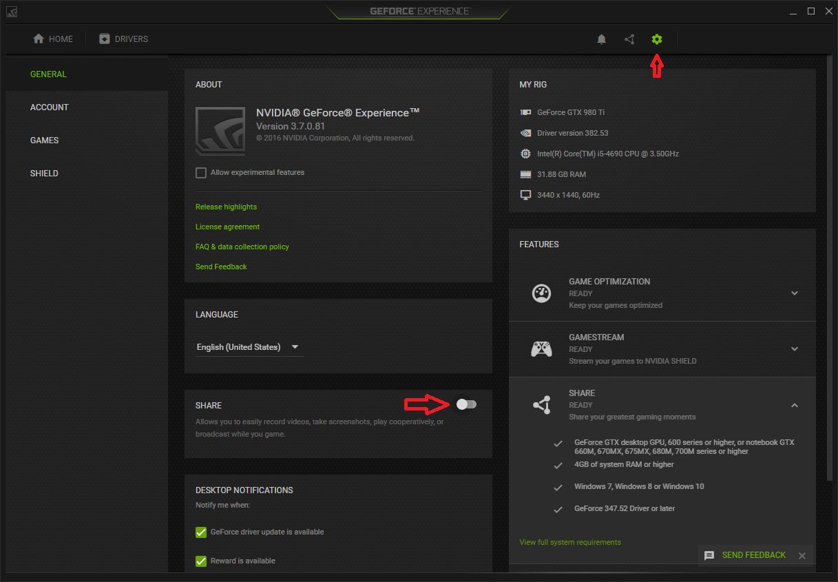Open the notifications bell icon

(x=601, y=39)
